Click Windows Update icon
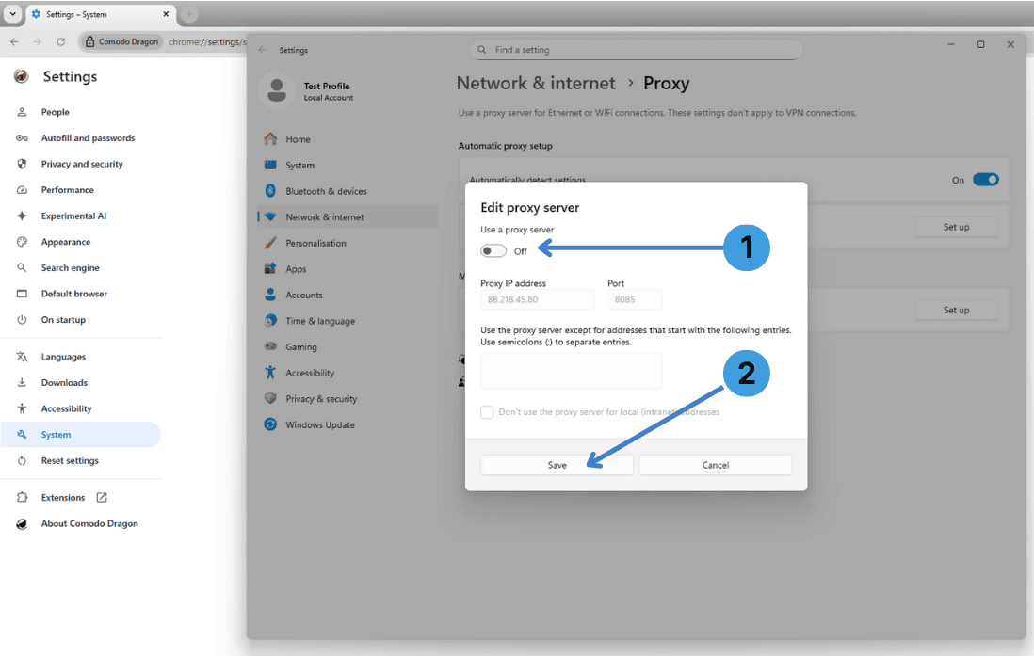 click(x=270, y=424)
